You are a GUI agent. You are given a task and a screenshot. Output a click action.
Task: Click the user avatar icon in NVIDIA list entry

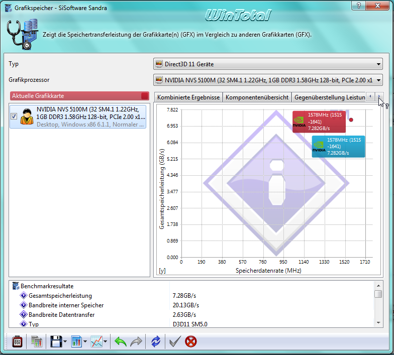click(x=27, y=116)
